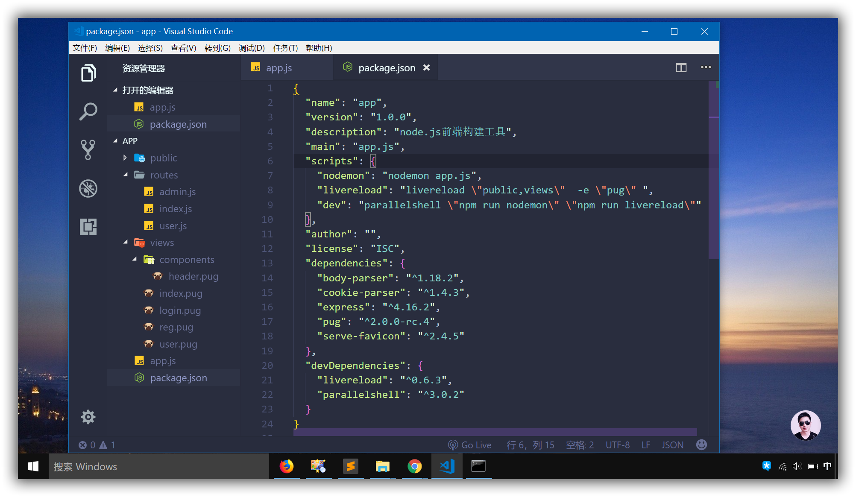Change language mode via JSON indicator
This screenshot has height=497, width=856.
point(672,445)
